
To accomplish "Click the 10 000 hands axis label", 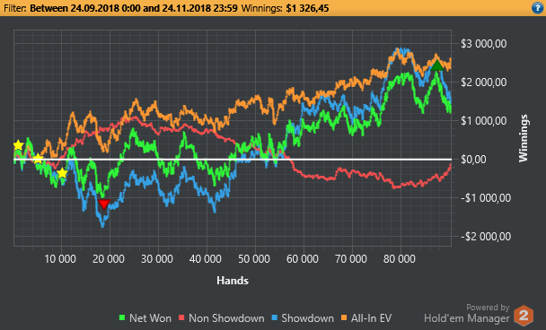I will (60, 259).
